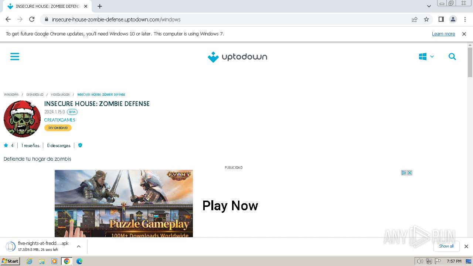
Task: Open the CREATIXGAMES developer link
Action: click(x=59, y=120)
